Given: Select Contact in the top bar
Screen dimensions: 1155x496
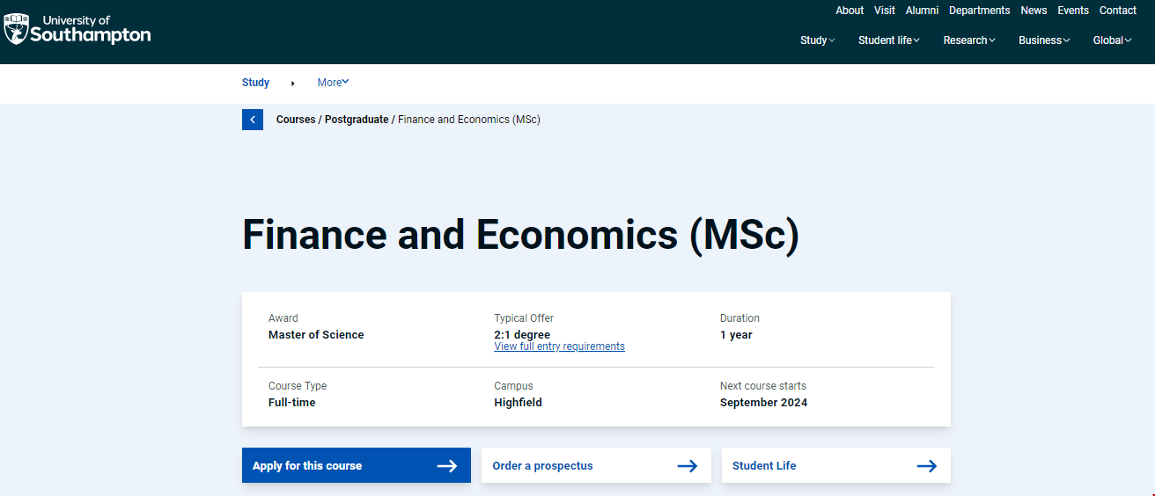Looking at the screenshot, I should click(x=1117, y=11).
